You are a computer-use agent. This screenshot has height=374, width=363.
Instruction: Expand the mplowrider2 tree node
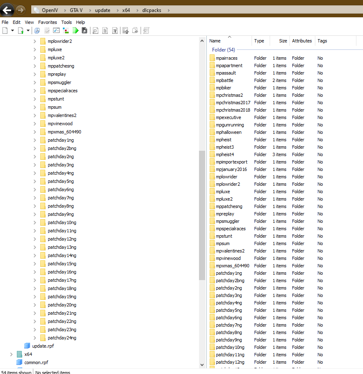click(x=35, y=41)
